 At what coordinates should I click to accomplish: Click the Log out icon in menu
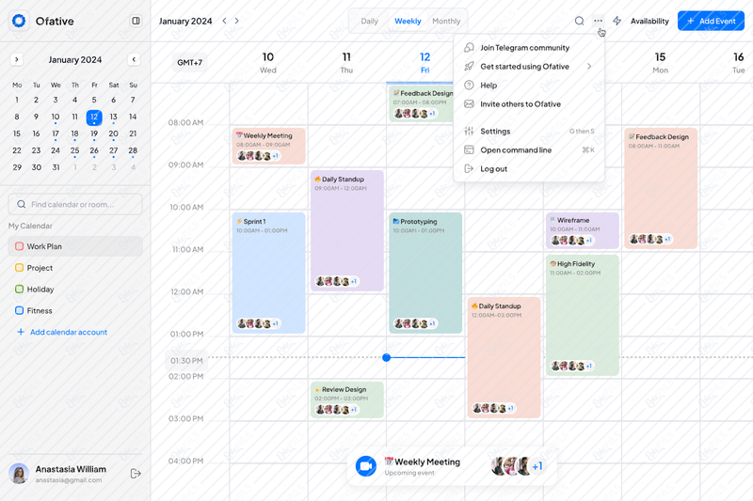469,169
